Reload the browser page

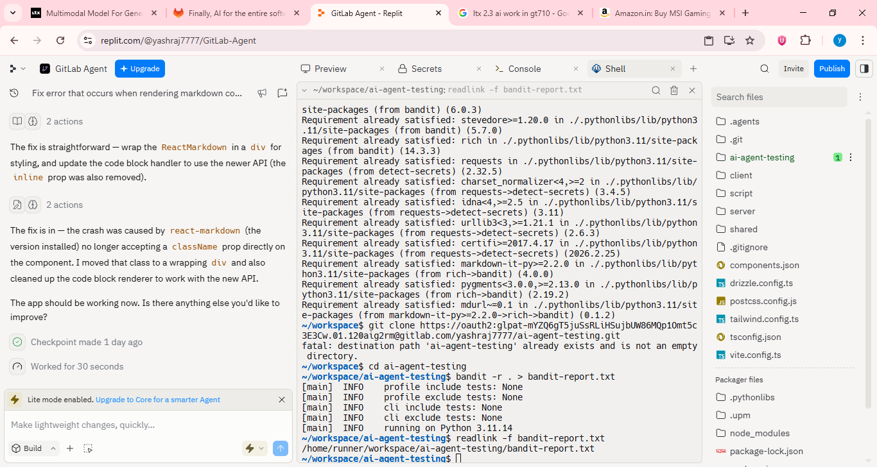pyautogui.click(x=60, y=40)
